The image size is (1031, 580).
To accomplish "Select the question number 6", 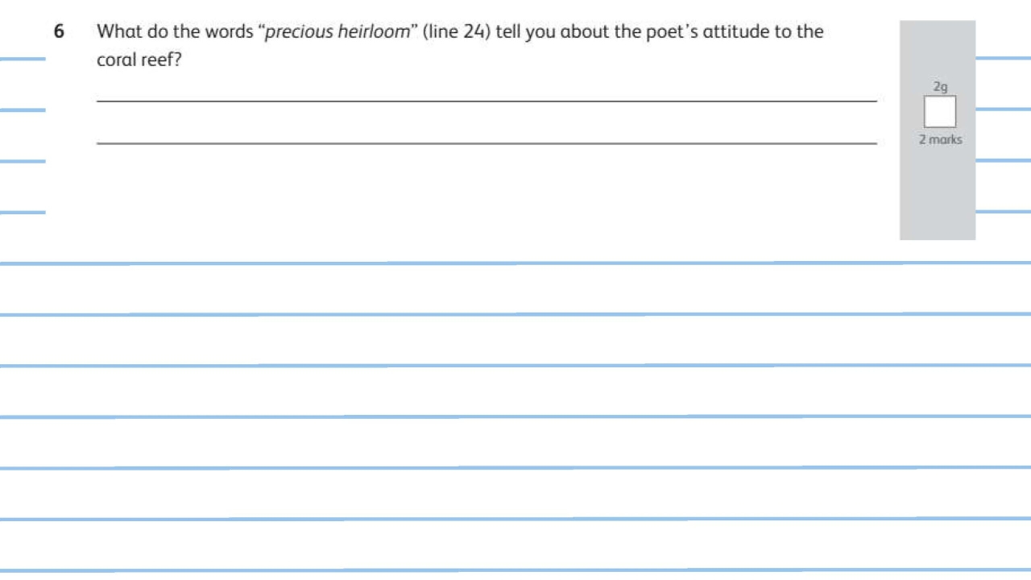I will tap(59, 32).
